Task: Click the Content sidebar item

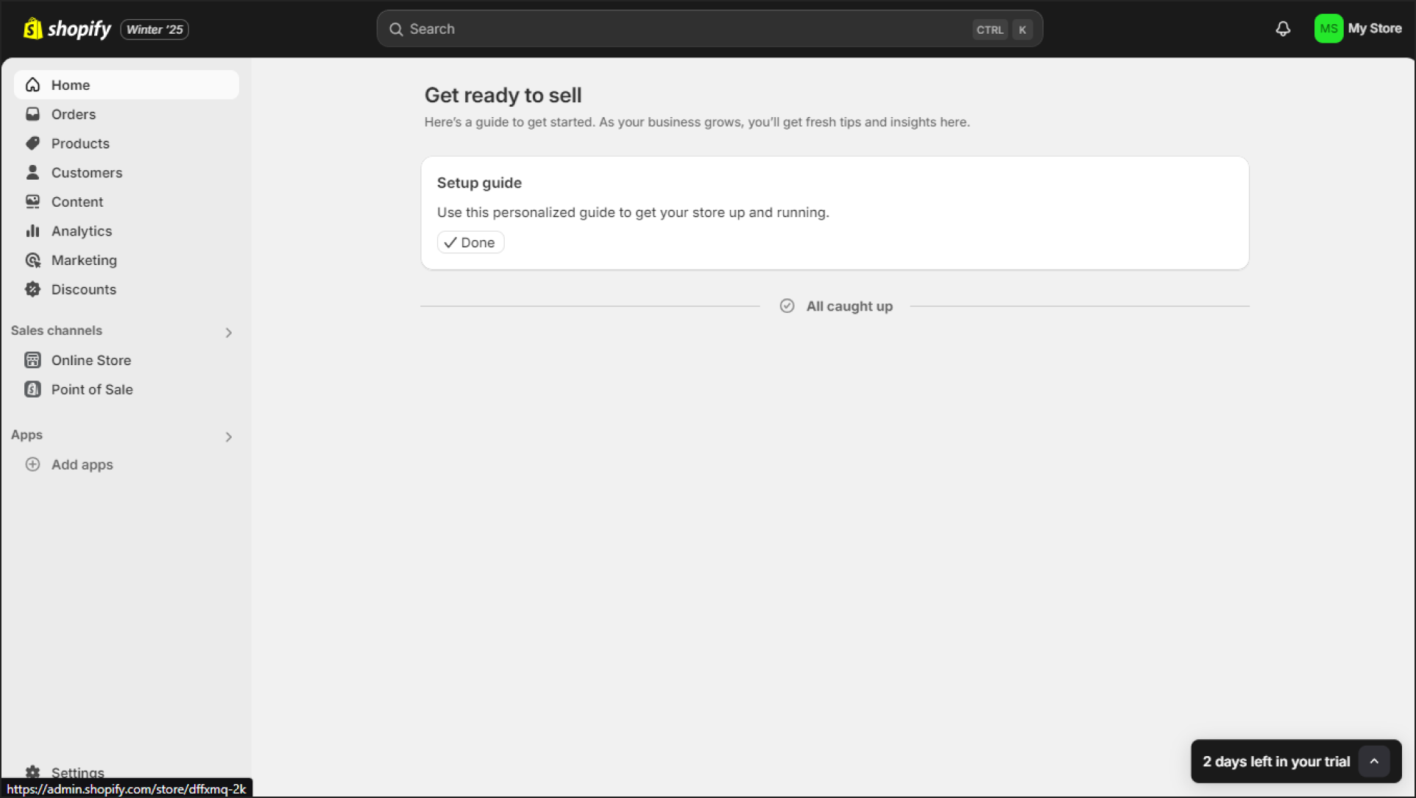Action: 77,202
